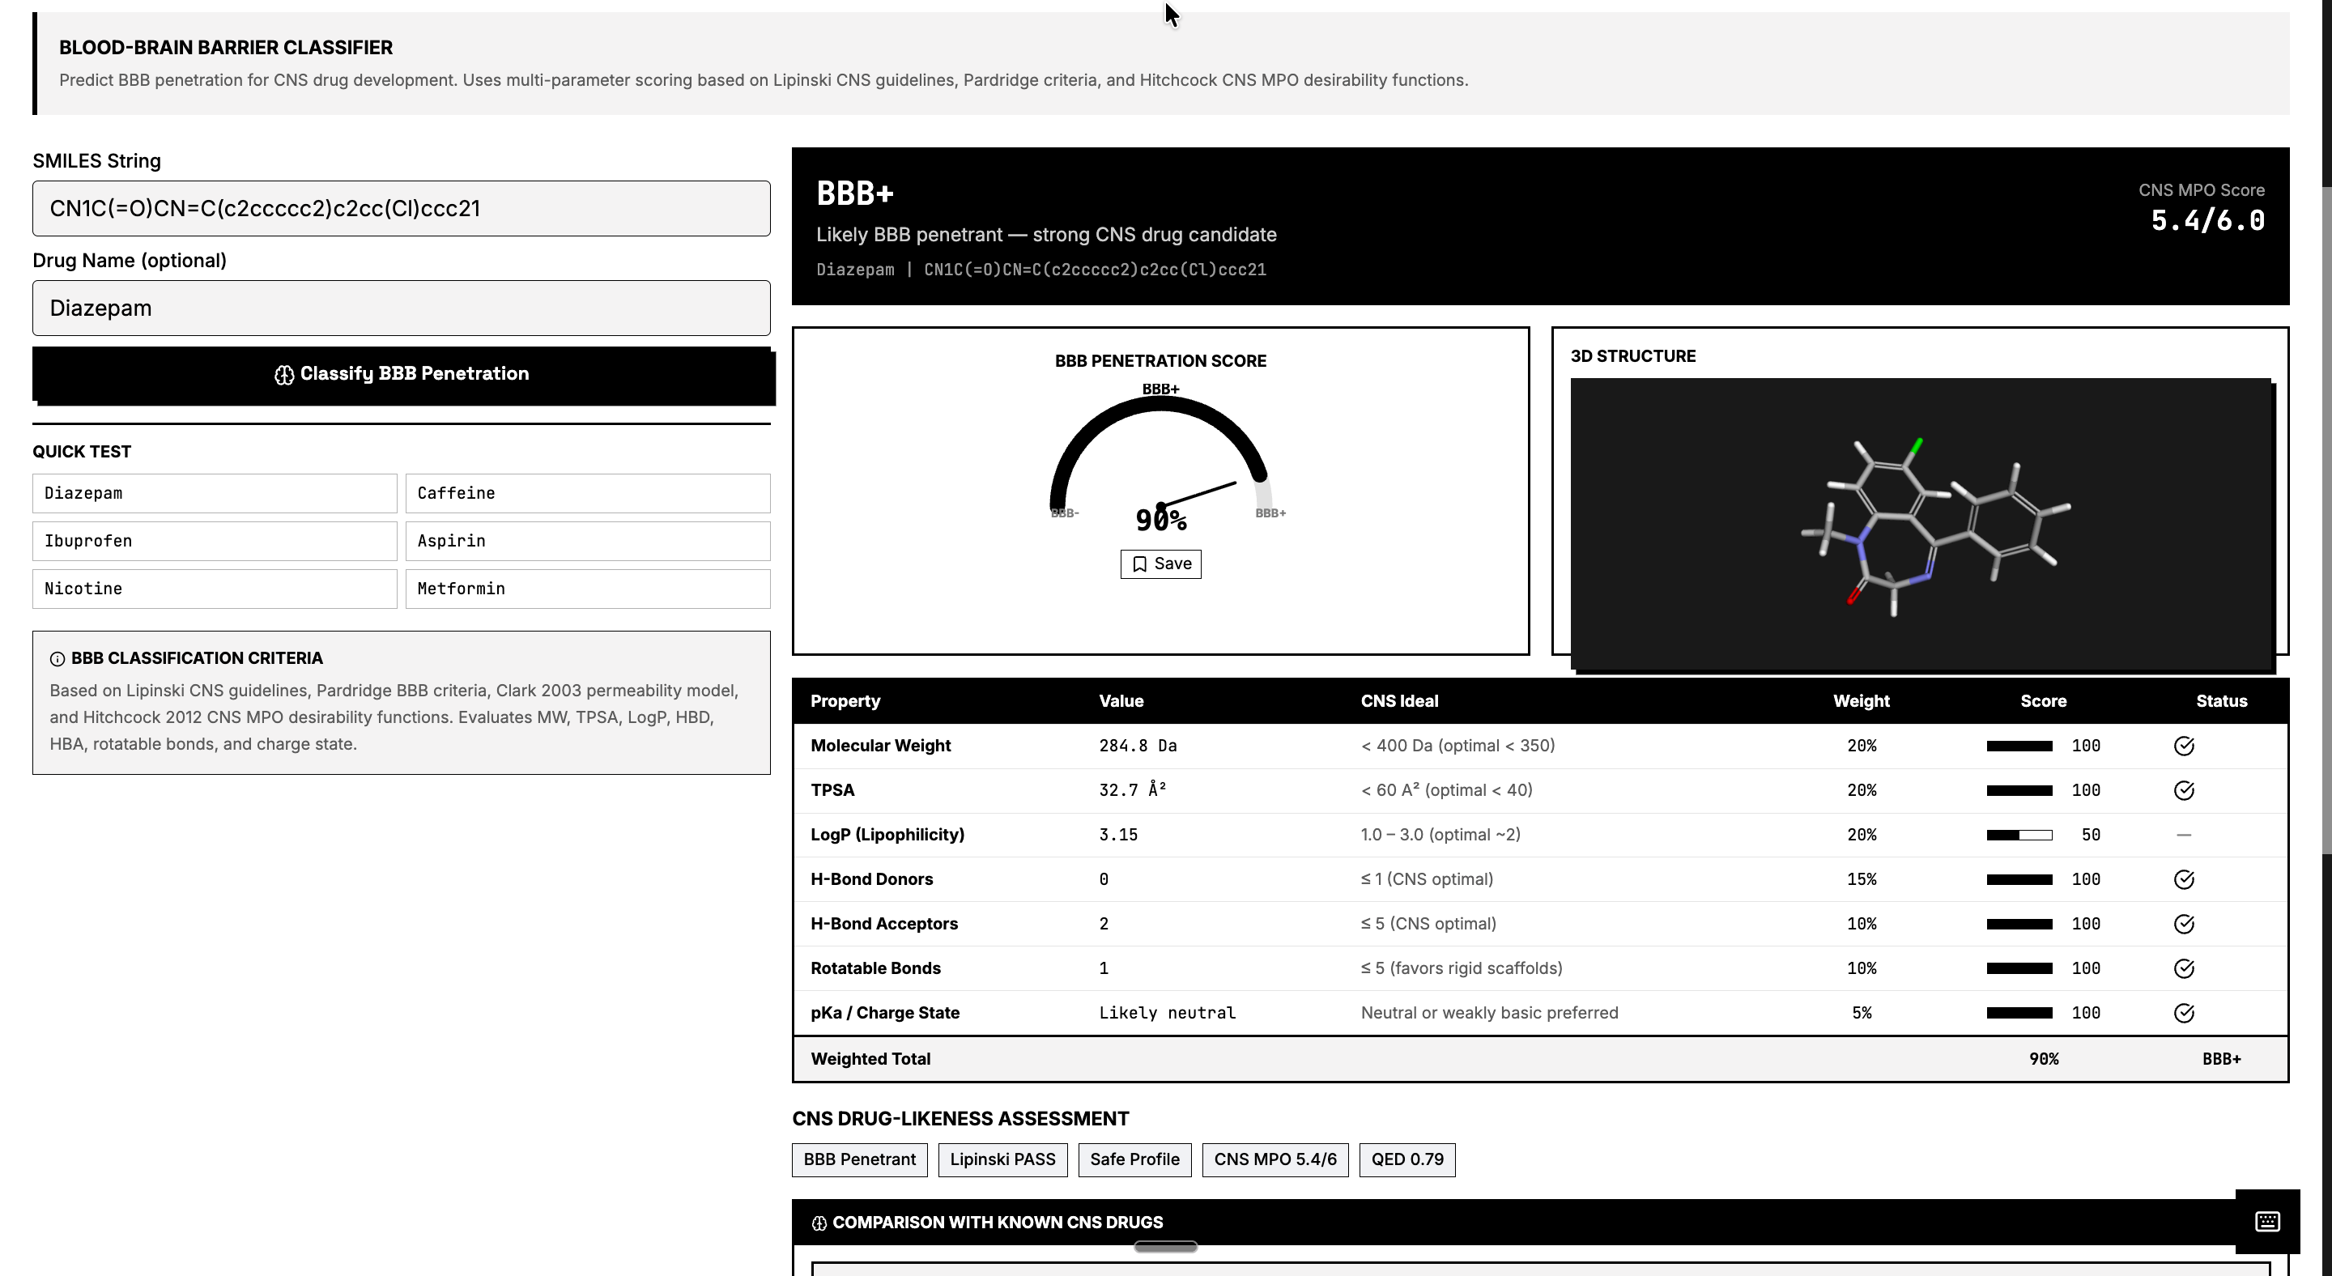Click the QED 0.79 badge

[1406, 1159]
